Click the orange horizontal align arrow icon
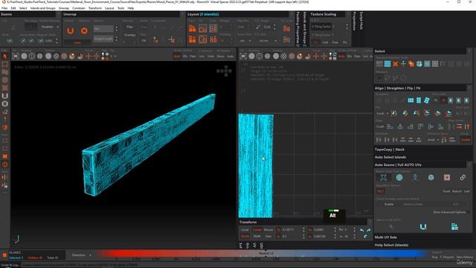The height and width of the screenshot is (268, 476). (x=460, y=127)
